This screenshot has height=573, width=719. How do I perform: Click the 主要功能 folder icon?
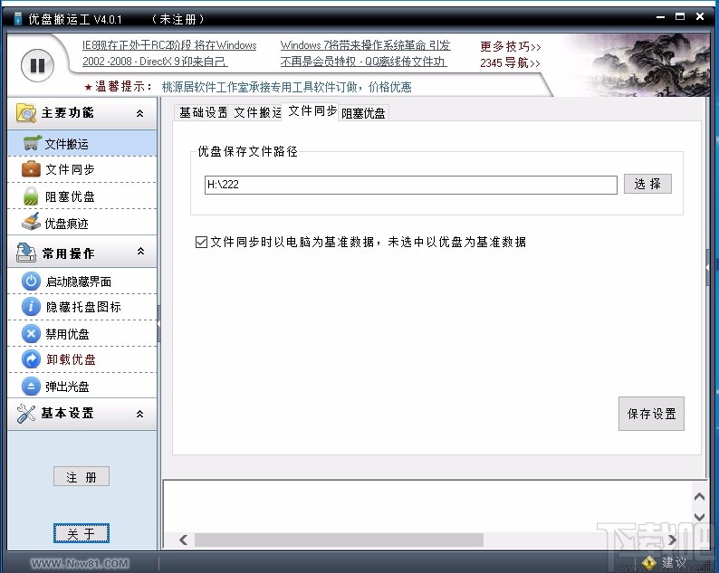point(25,113)
